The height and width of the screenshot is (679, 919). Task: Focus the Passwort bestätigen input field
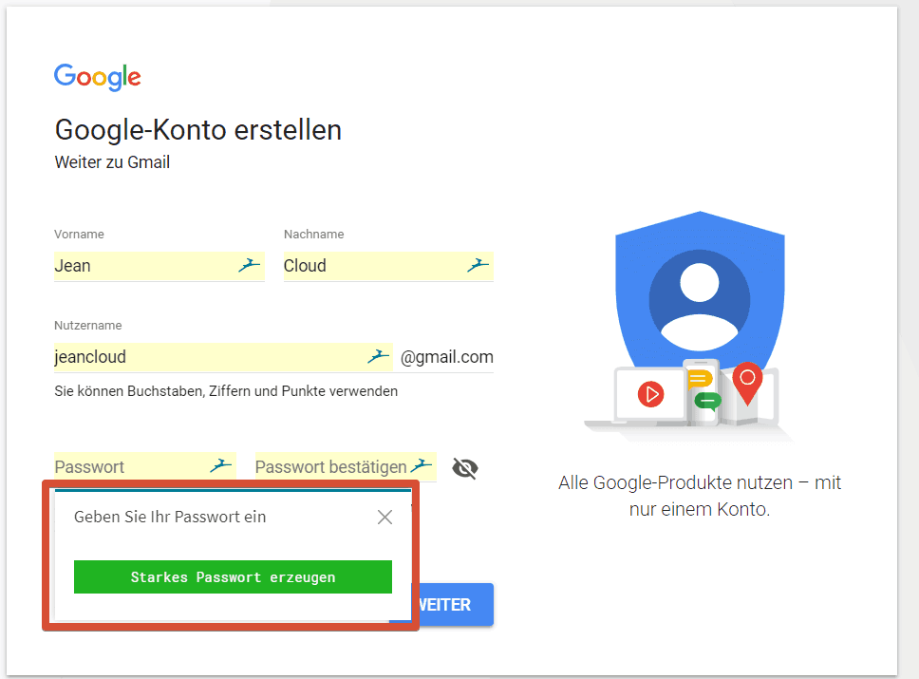pos(346,466)
